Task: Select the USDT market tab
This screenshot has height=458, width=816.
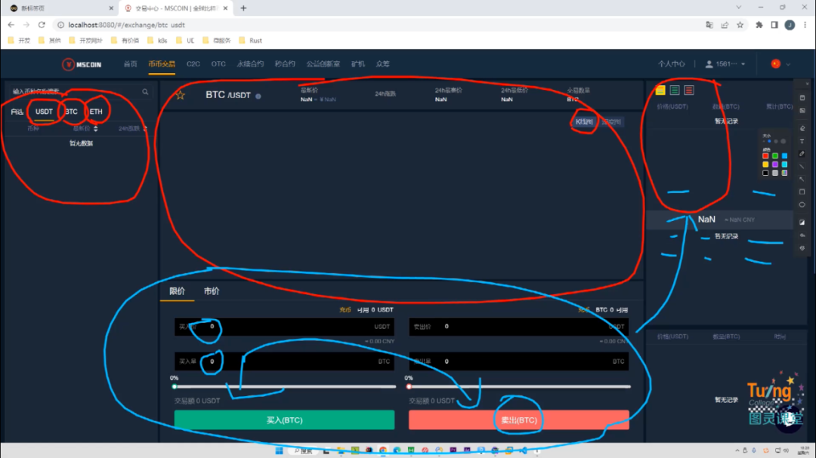Action: pyautogui.click(x=44, y=112)
